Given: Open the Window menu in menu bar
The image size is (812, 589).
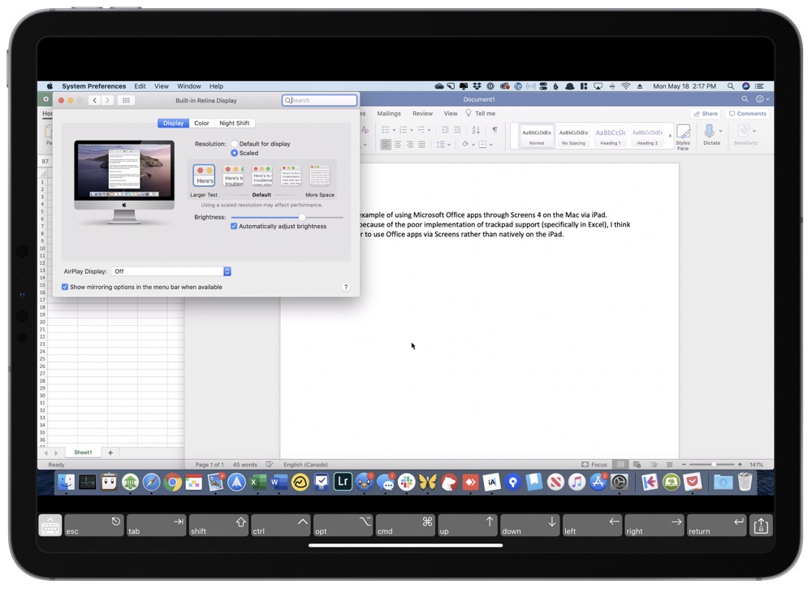Looking at the screenshot, I should pyautogui.click(x=189, y=86).
